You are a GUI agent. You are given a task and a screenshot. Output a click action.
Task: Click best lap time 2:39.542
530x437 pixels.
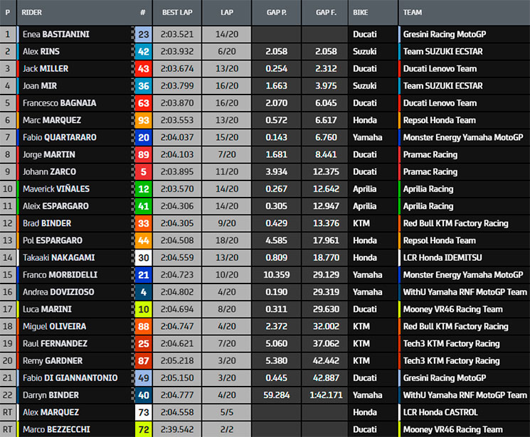pos(177,430)
